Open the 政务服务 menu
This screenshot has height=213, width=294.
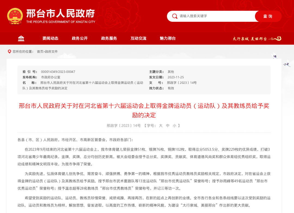pyautogui.click(x=109, y=38)
